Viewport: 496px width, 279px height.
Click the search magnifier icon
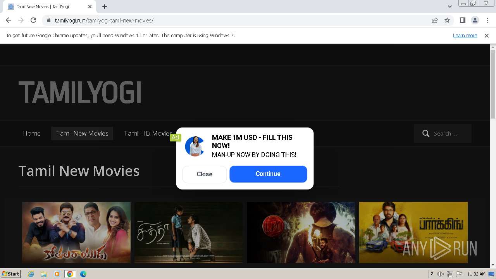pyautogui.click(x=426, y=134)
